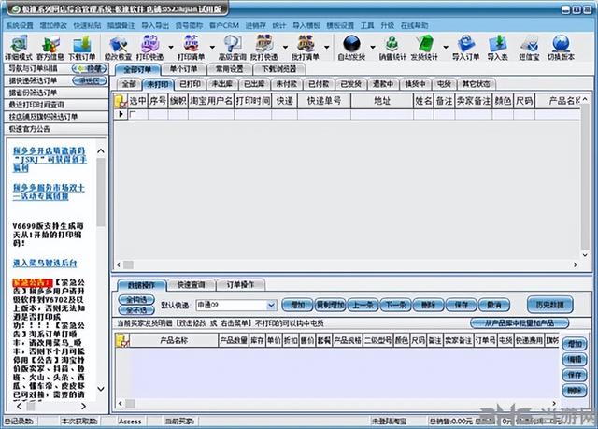Click the 全勾选 select-all button
Image resolution: width=598 pixels, height=429 pixels.
point(134,300)
